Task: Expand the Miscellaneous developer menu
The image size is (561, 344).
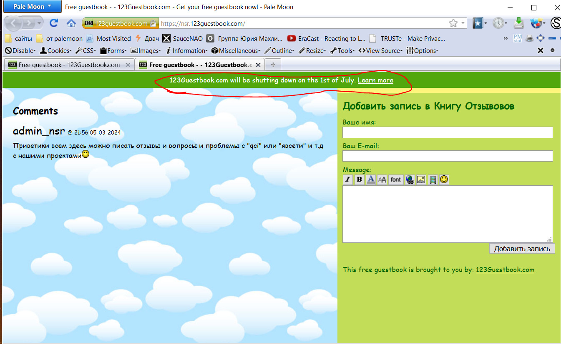Action: pyautogui.click(x=236, y=50)
